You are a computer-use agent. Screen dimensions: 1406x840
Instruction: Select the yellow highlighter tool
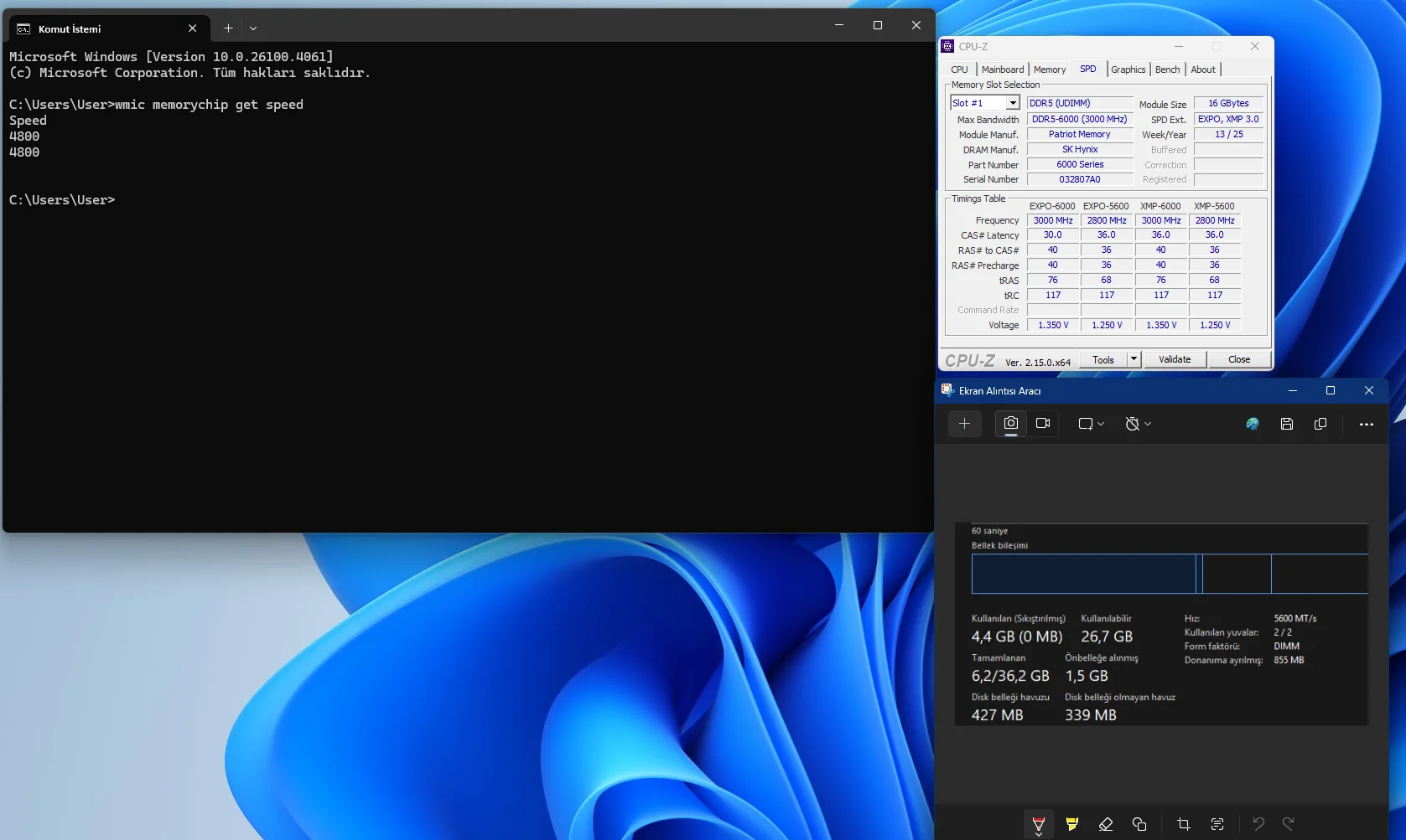pos(1072,823)
